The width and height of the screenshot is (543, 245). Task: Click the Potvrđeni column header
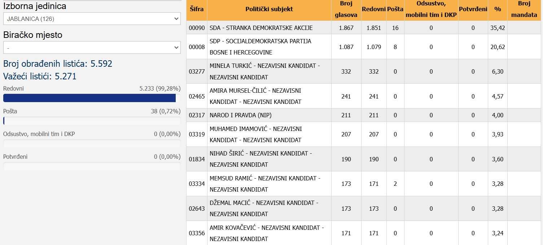[x=473, y=9]
